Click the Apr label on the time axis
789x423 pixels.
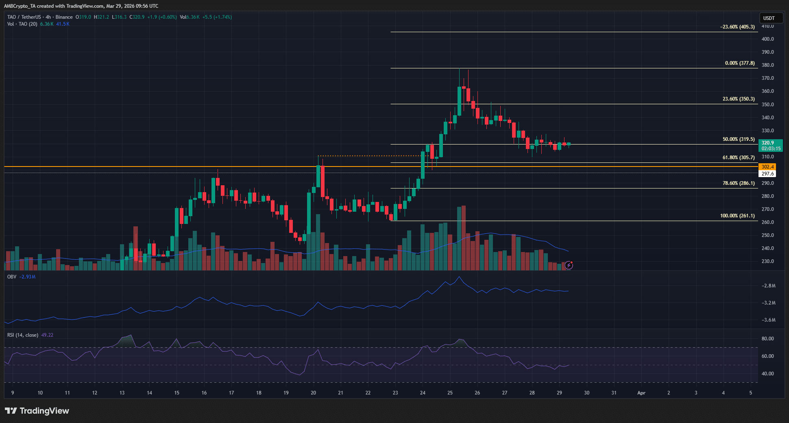point(641,393)
